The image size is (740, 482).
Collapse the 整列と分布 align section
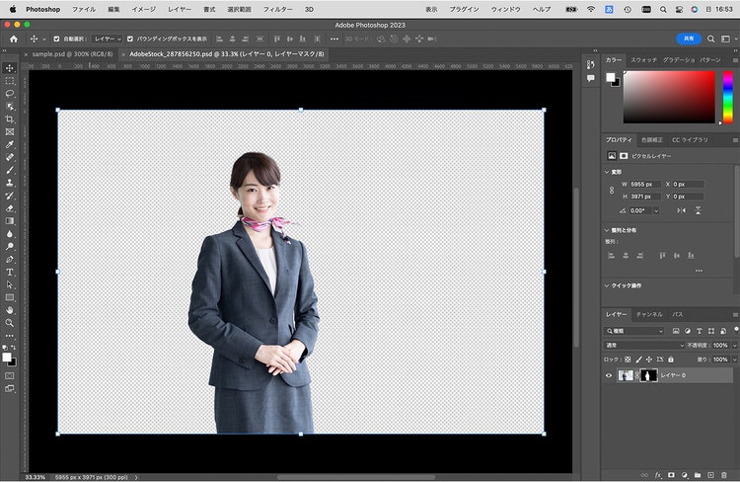click(607, 230)
